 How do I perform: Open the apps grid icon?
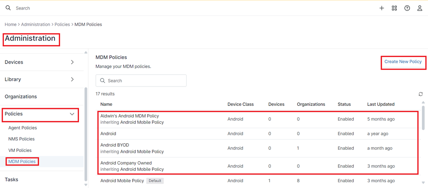[394, 8]
